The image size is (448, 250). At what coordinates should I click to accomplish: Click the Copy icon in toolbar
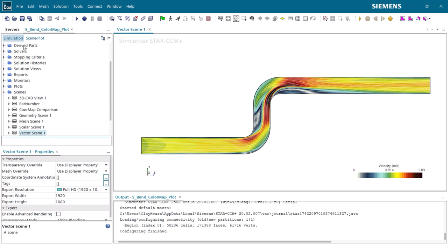(x=42, y=19)
